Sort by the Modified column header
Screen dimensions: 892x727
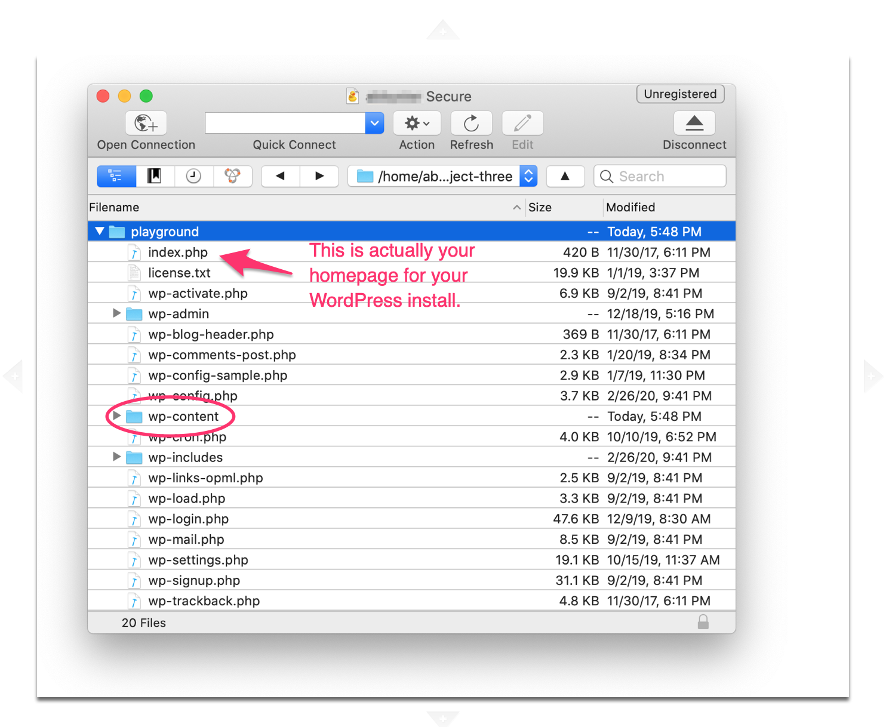point(630,207)
